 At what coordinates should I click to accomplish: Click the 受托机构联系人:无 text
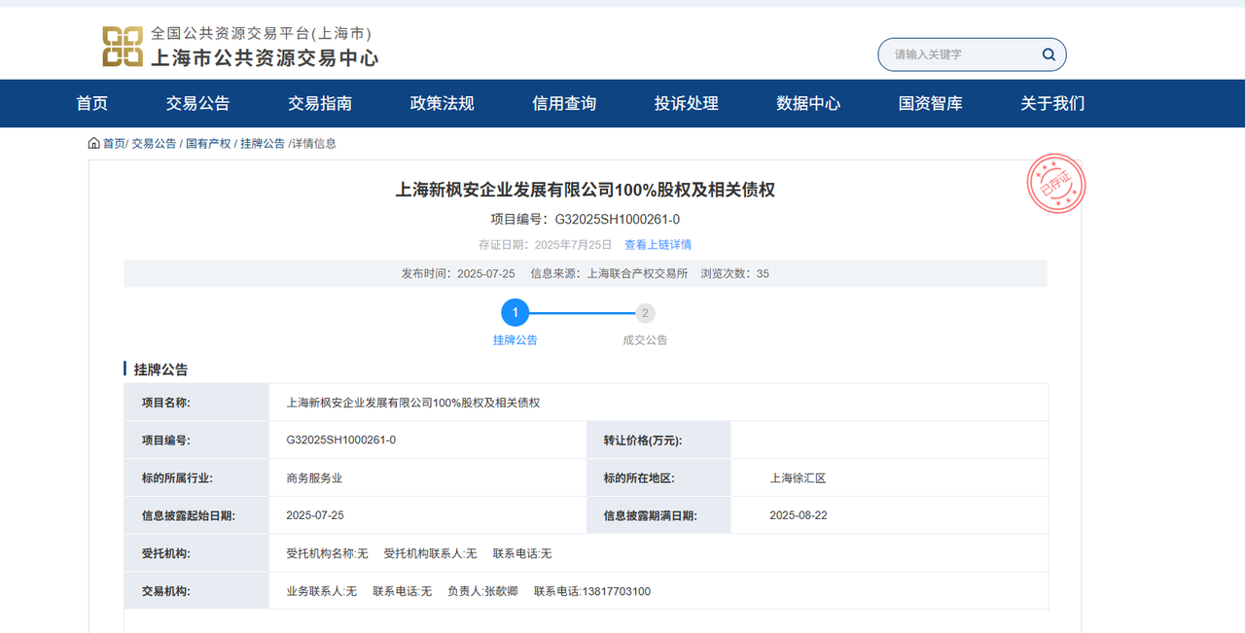pyautogui.click(x=430, y=553)
